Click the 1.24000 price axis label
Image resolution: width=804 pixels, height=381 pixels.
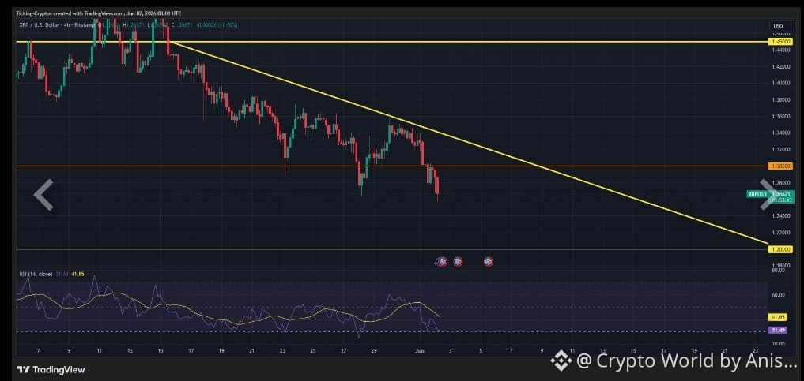click(x=782, y=216)
